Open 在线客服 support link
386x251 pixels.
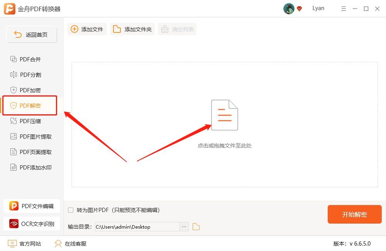[71, 244]
